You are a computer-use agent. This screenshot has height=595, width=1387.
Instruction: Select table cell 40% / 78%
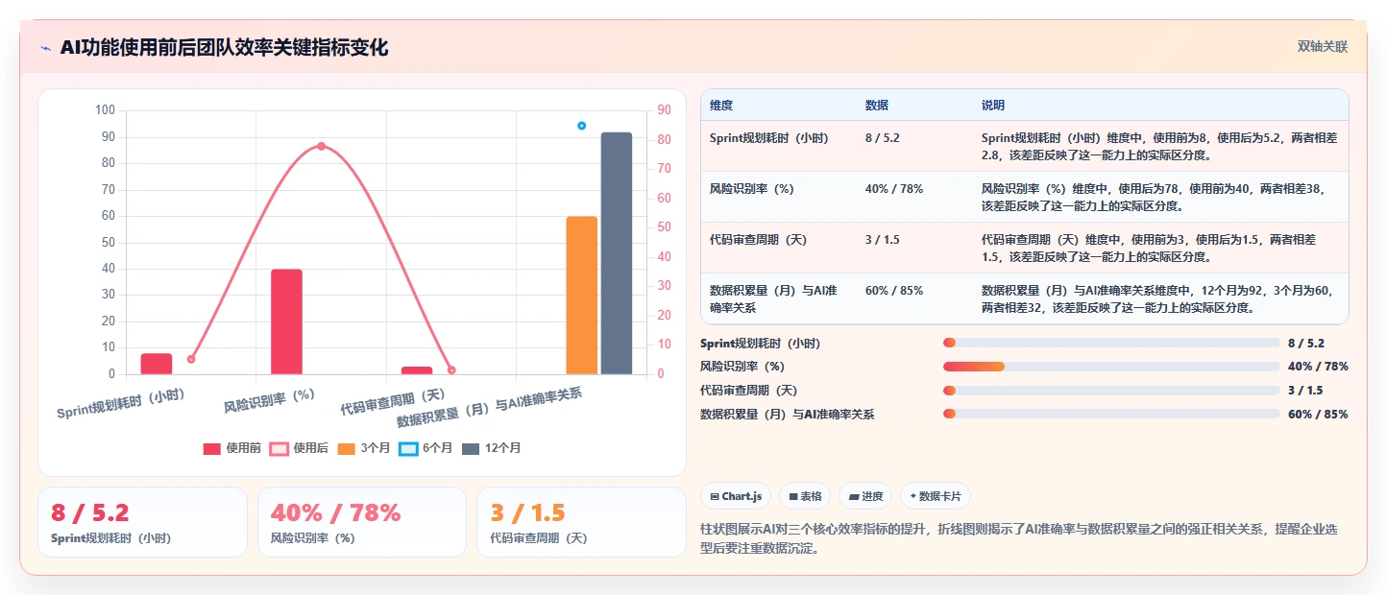[894, 189]
